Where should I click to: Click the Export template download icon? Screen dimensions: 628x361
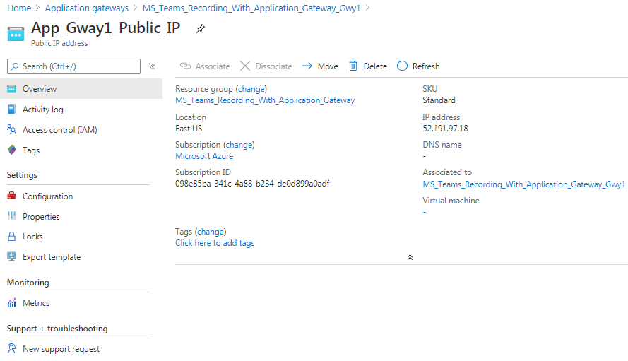(11, 257)
